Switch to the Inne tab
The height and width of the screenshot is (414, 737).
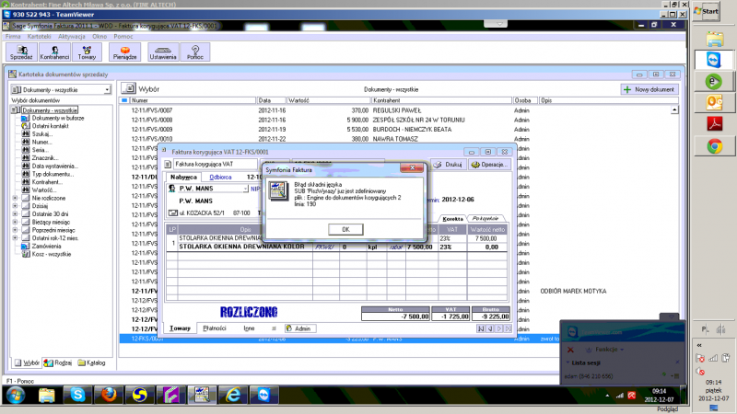pos(249,328)
